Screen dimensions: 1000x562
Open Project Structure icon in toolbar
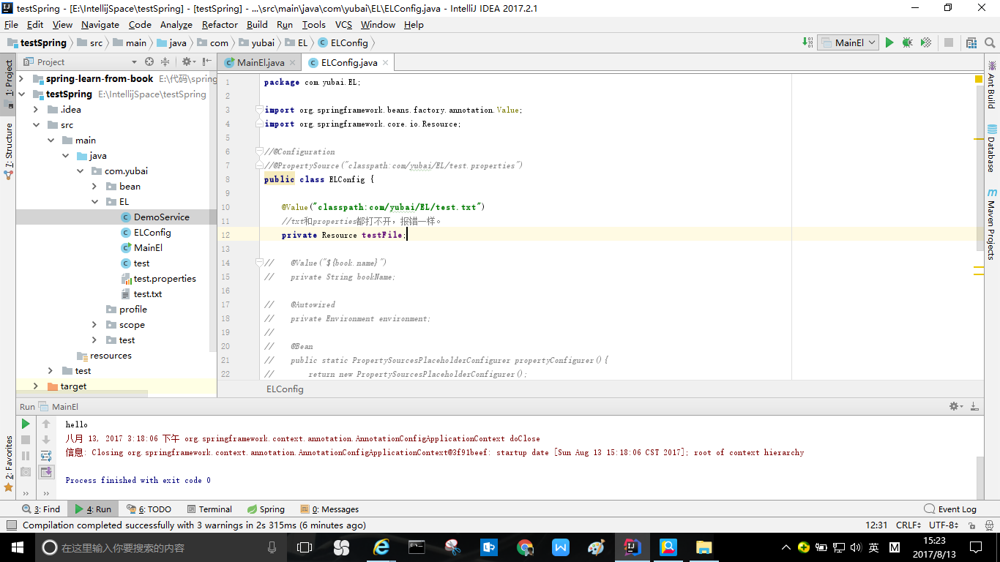971,43
